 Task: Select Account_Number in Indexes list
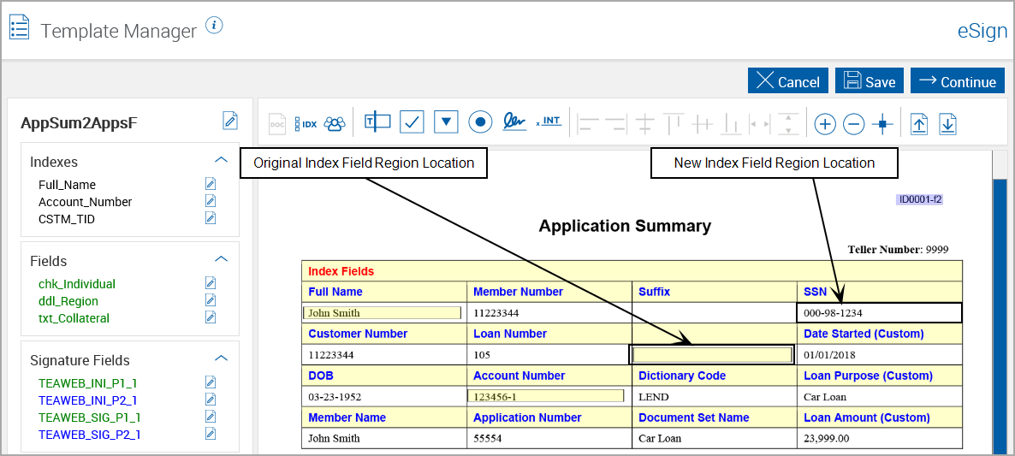[x=86, y=202]
